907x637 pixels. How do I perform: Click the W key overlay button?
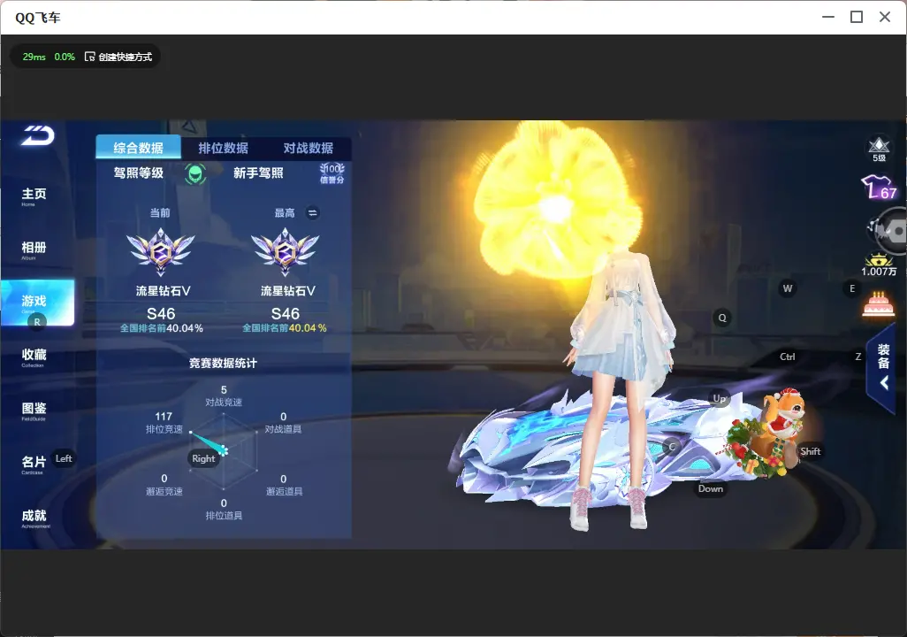(x=788, y=288)
